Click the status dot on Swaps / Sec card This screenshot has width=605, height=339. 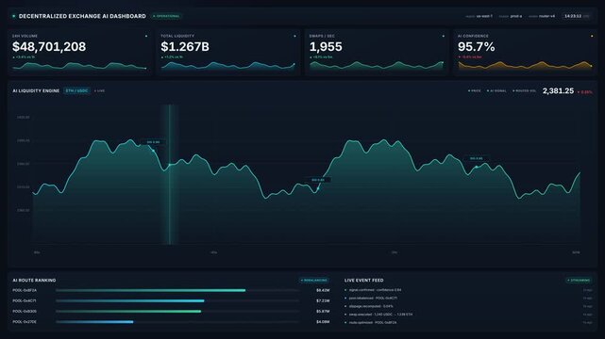tap(443, 36)
